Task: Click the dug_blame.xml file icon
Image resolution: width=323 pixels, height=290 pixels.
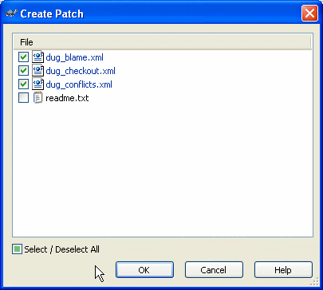Action: click(37, 57)
